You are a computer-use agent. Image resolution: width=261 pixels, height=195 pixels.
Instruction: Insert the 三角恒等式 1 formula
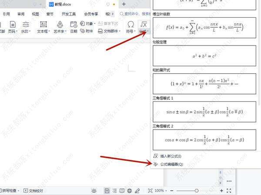pos(204,112)
